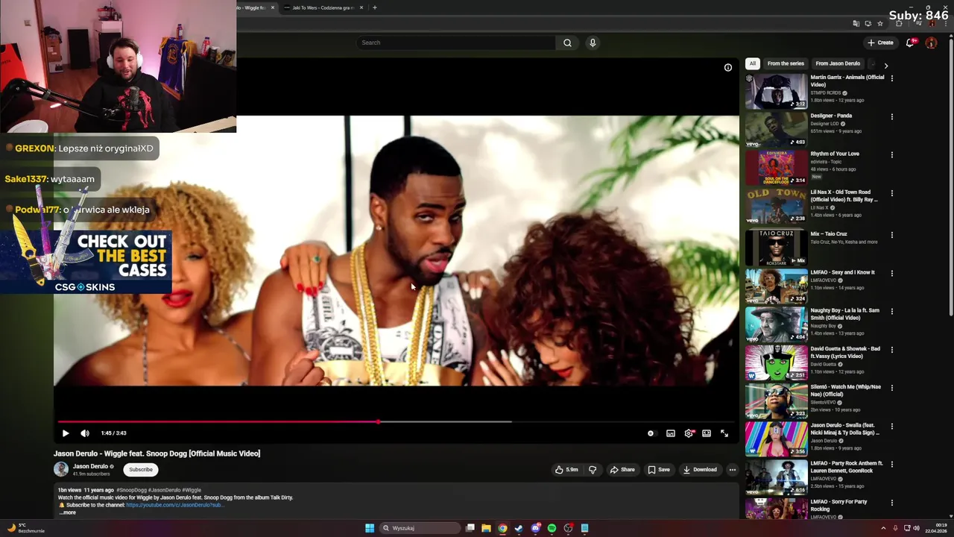This screenshot has width=954, height=537.
Task: Open Spotify from taskbar
Action: [552, 528]
